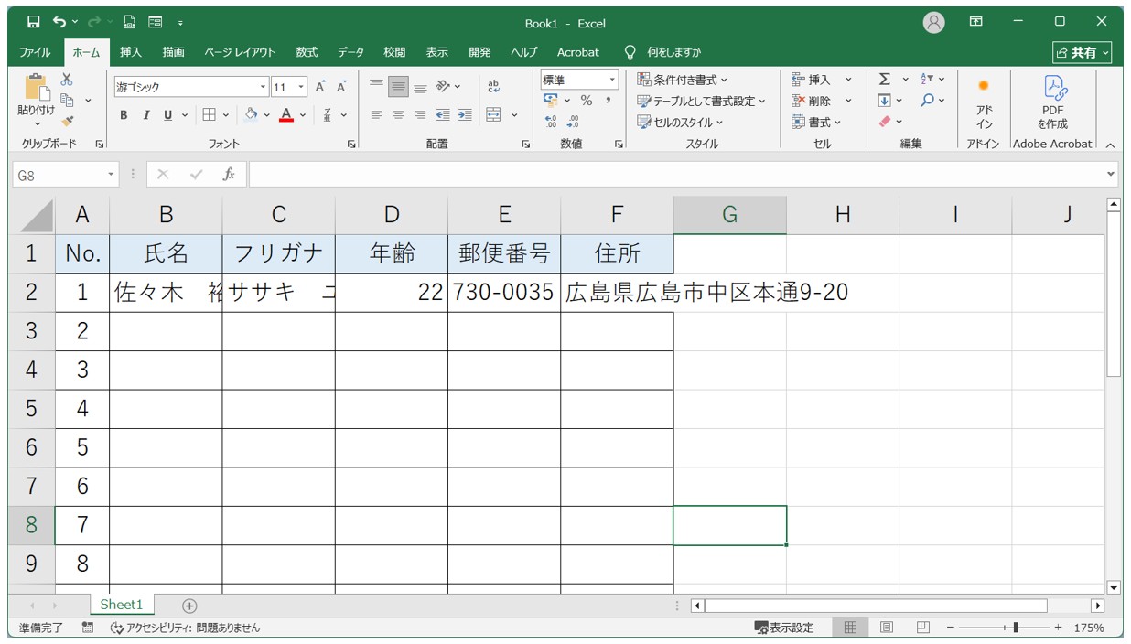Click the phonetic guide (furigana) icon
This screenshot has height=644, width=1131.
point(327,115)
